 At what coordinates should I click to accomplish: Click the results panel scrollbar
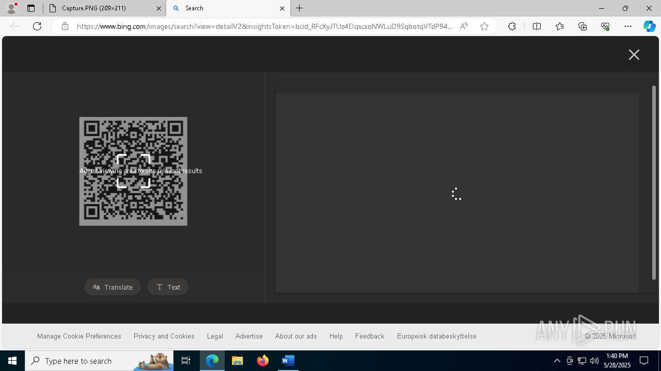tap(654, 183)
